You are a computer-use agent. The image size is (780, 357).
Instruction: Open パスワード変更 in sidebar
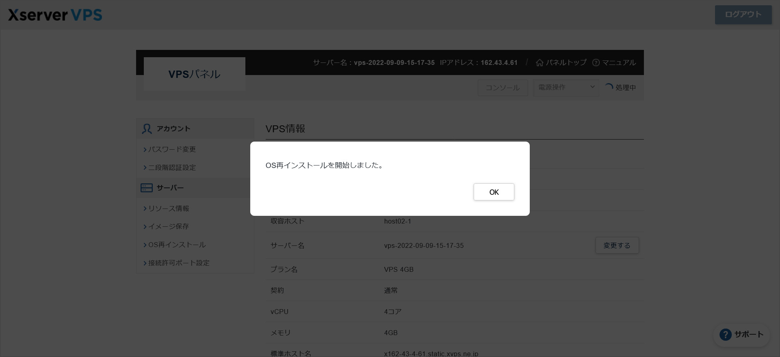[172, 149]
